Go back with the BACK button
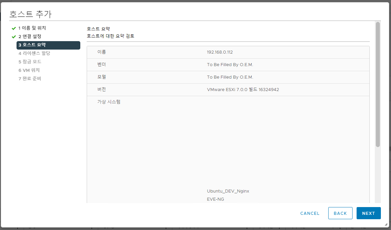This screenshot has height=230, width=391. pos(340,213)
